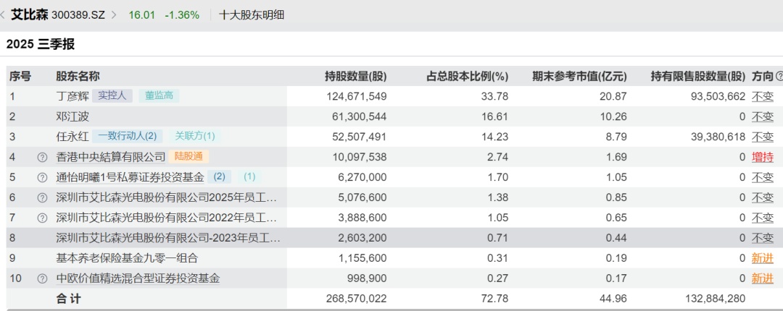
Task: Click question icon beside 香港中央结算有限公司
Action: click(x=42, y=157)
